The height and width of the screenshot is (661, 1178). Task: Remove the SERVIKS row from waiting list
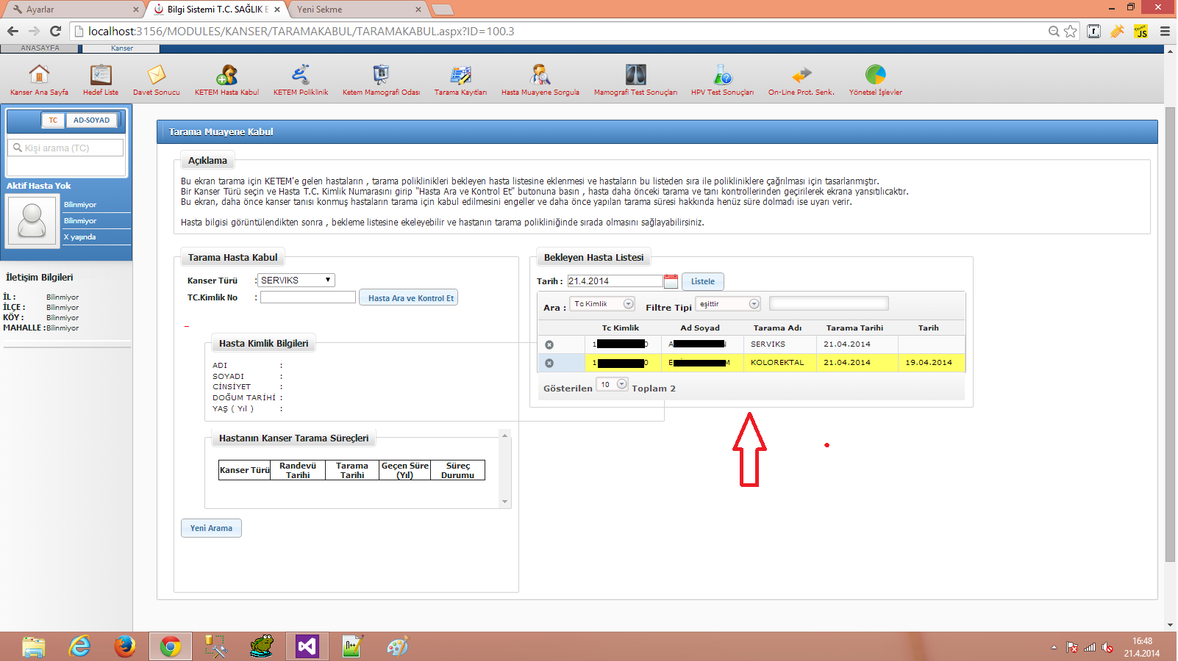549,344
